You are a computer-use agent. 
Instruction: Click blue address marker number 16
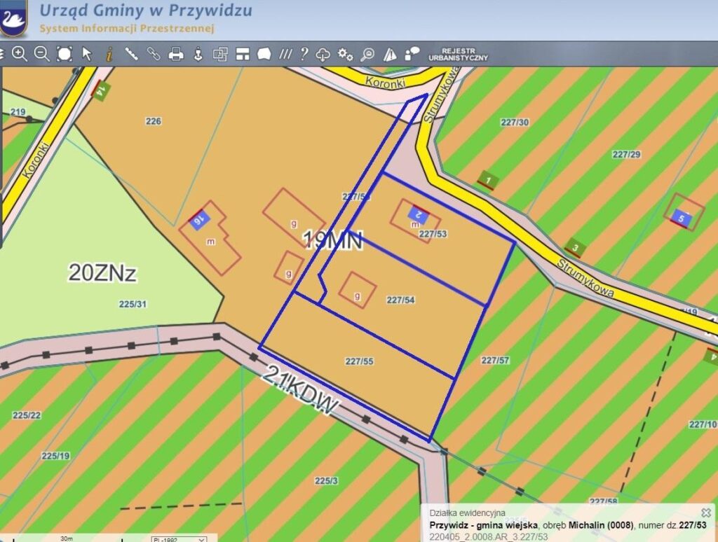199,220
